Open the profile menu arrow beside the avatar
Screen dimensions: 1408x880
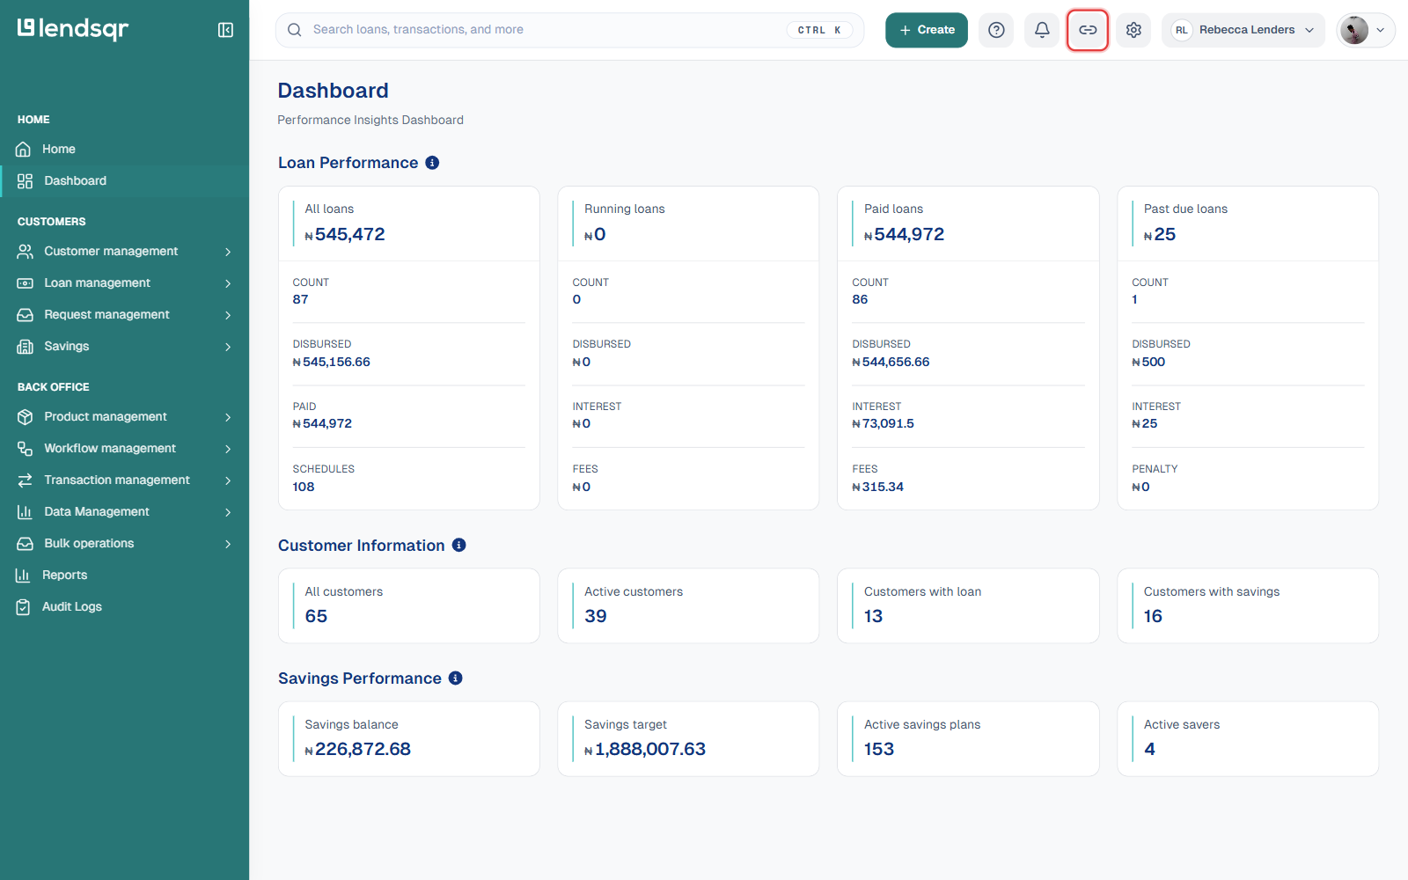pos(1380,30)
